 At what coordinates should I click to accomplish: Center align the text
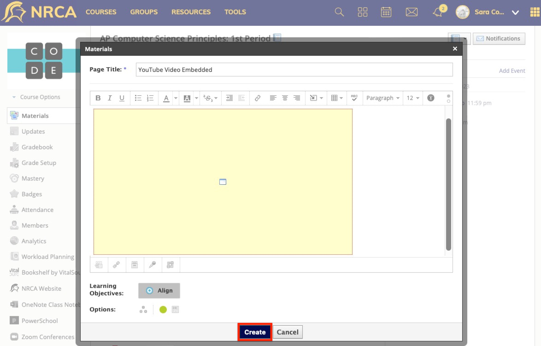tap(284, 98)
